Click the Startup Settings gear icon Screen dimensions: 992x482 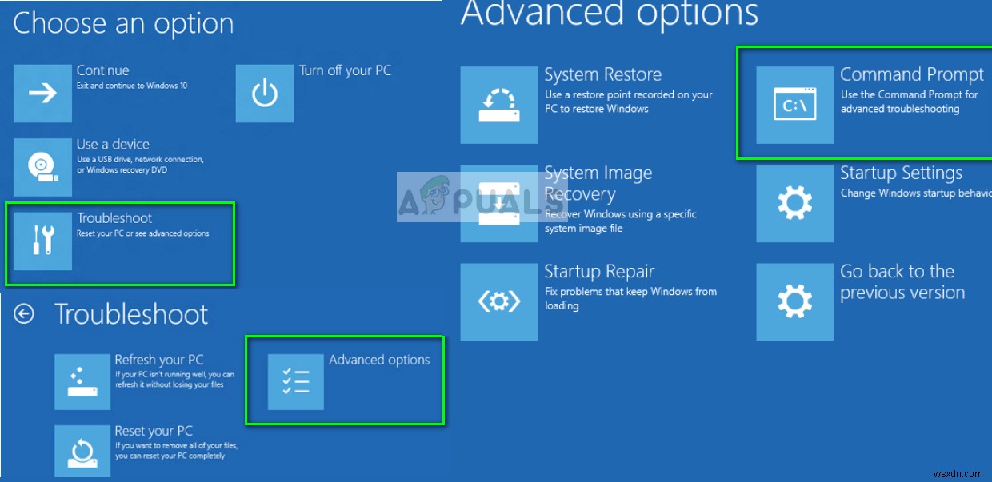pyautogui.click(x=794, y=202)
